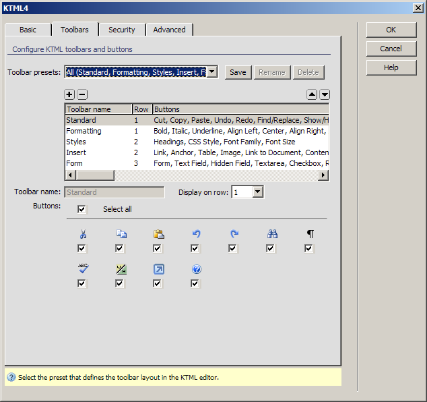Toggle the Select all checkbox
427x402 pixels.
(x=81, y=209)
